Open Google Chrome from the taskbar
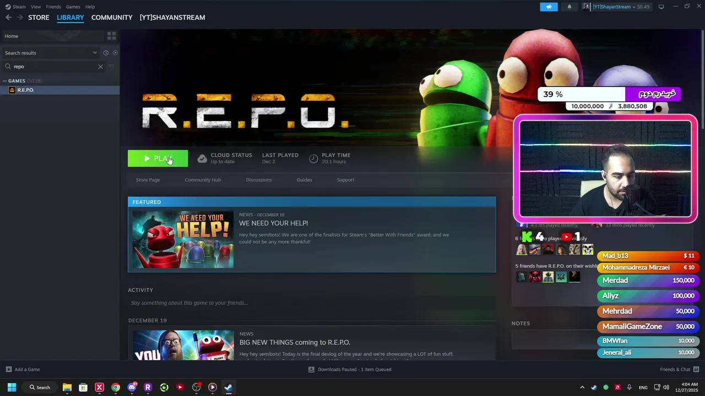This screenshot has height=396, width=705. click(116, 387)
